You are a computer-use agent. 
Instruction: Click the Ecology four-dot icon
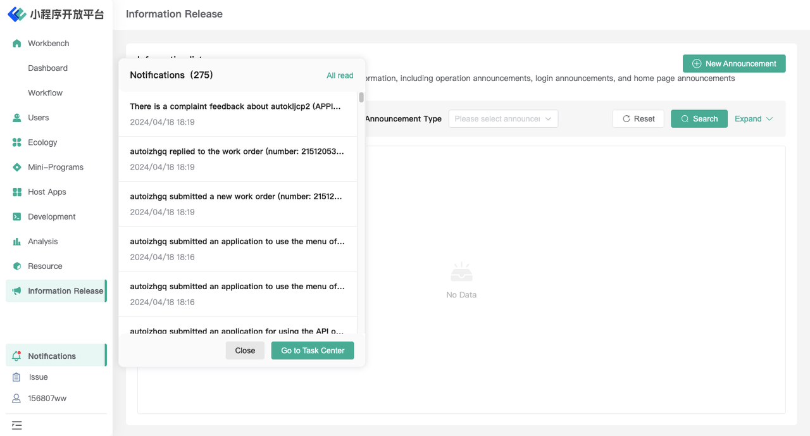(17, 142)
